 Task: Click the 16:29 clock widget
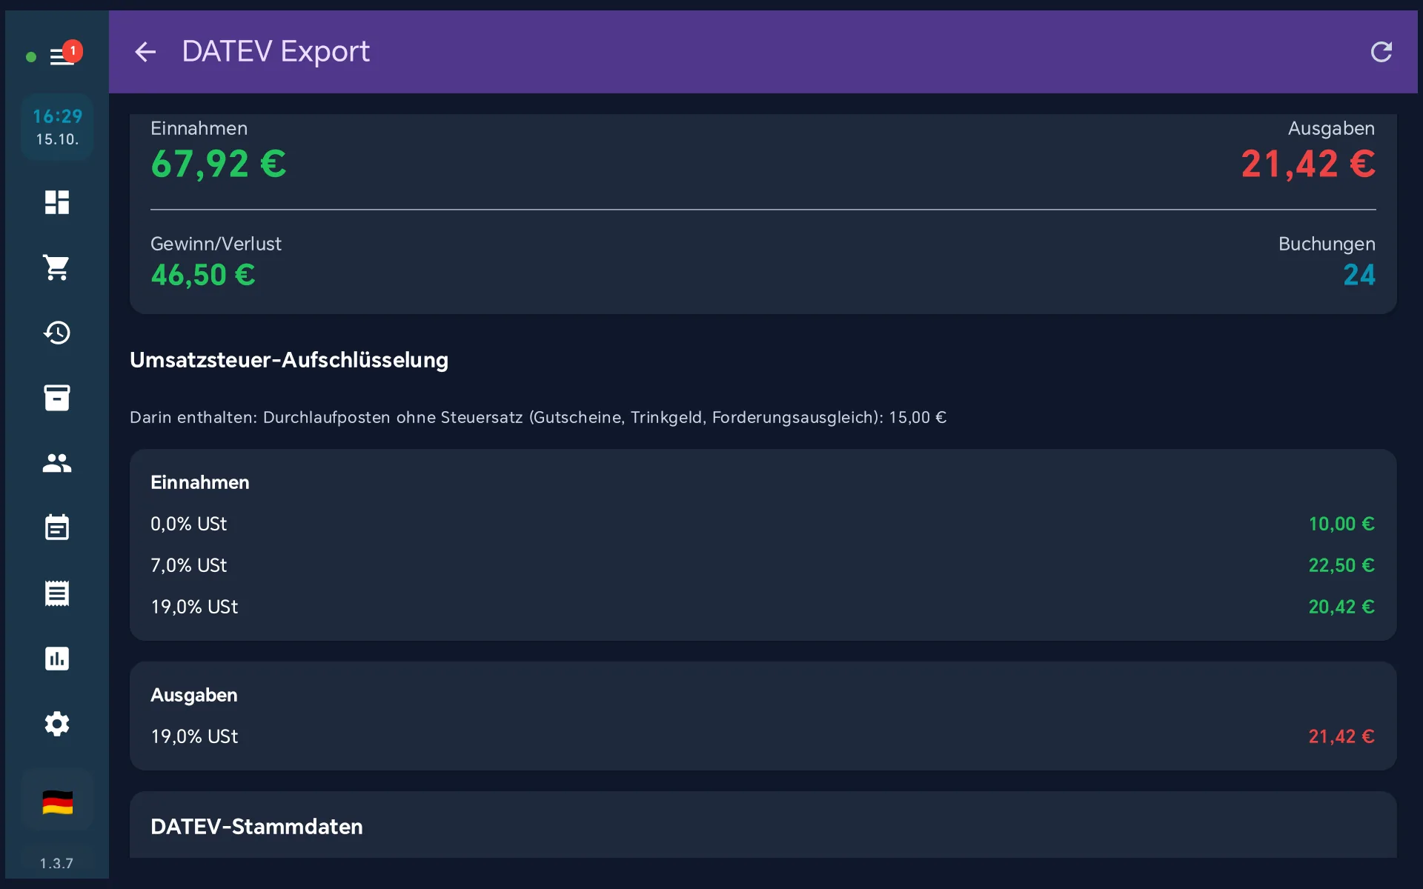[x=57, y=127]
